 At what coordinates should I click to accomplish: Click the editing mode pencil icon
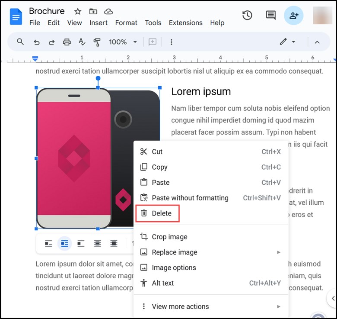(x=283, y=42)
